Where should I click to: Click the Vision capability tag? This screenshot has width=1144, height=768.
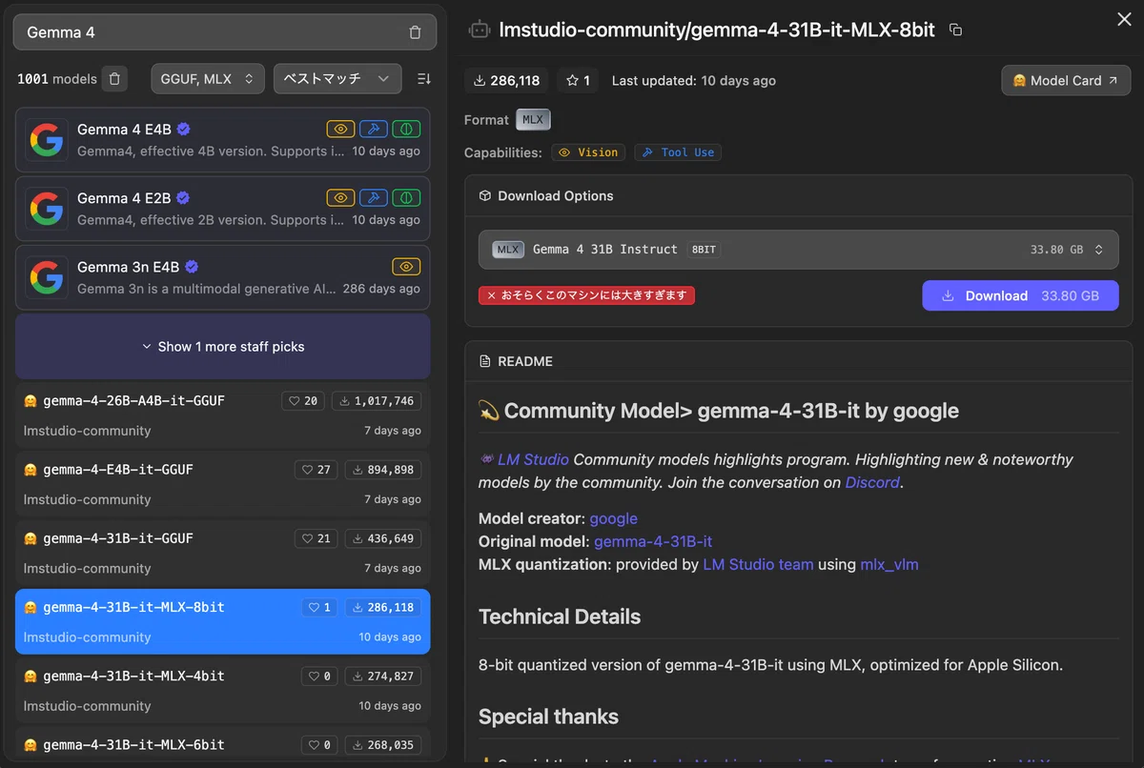click(x=588, y=152)
